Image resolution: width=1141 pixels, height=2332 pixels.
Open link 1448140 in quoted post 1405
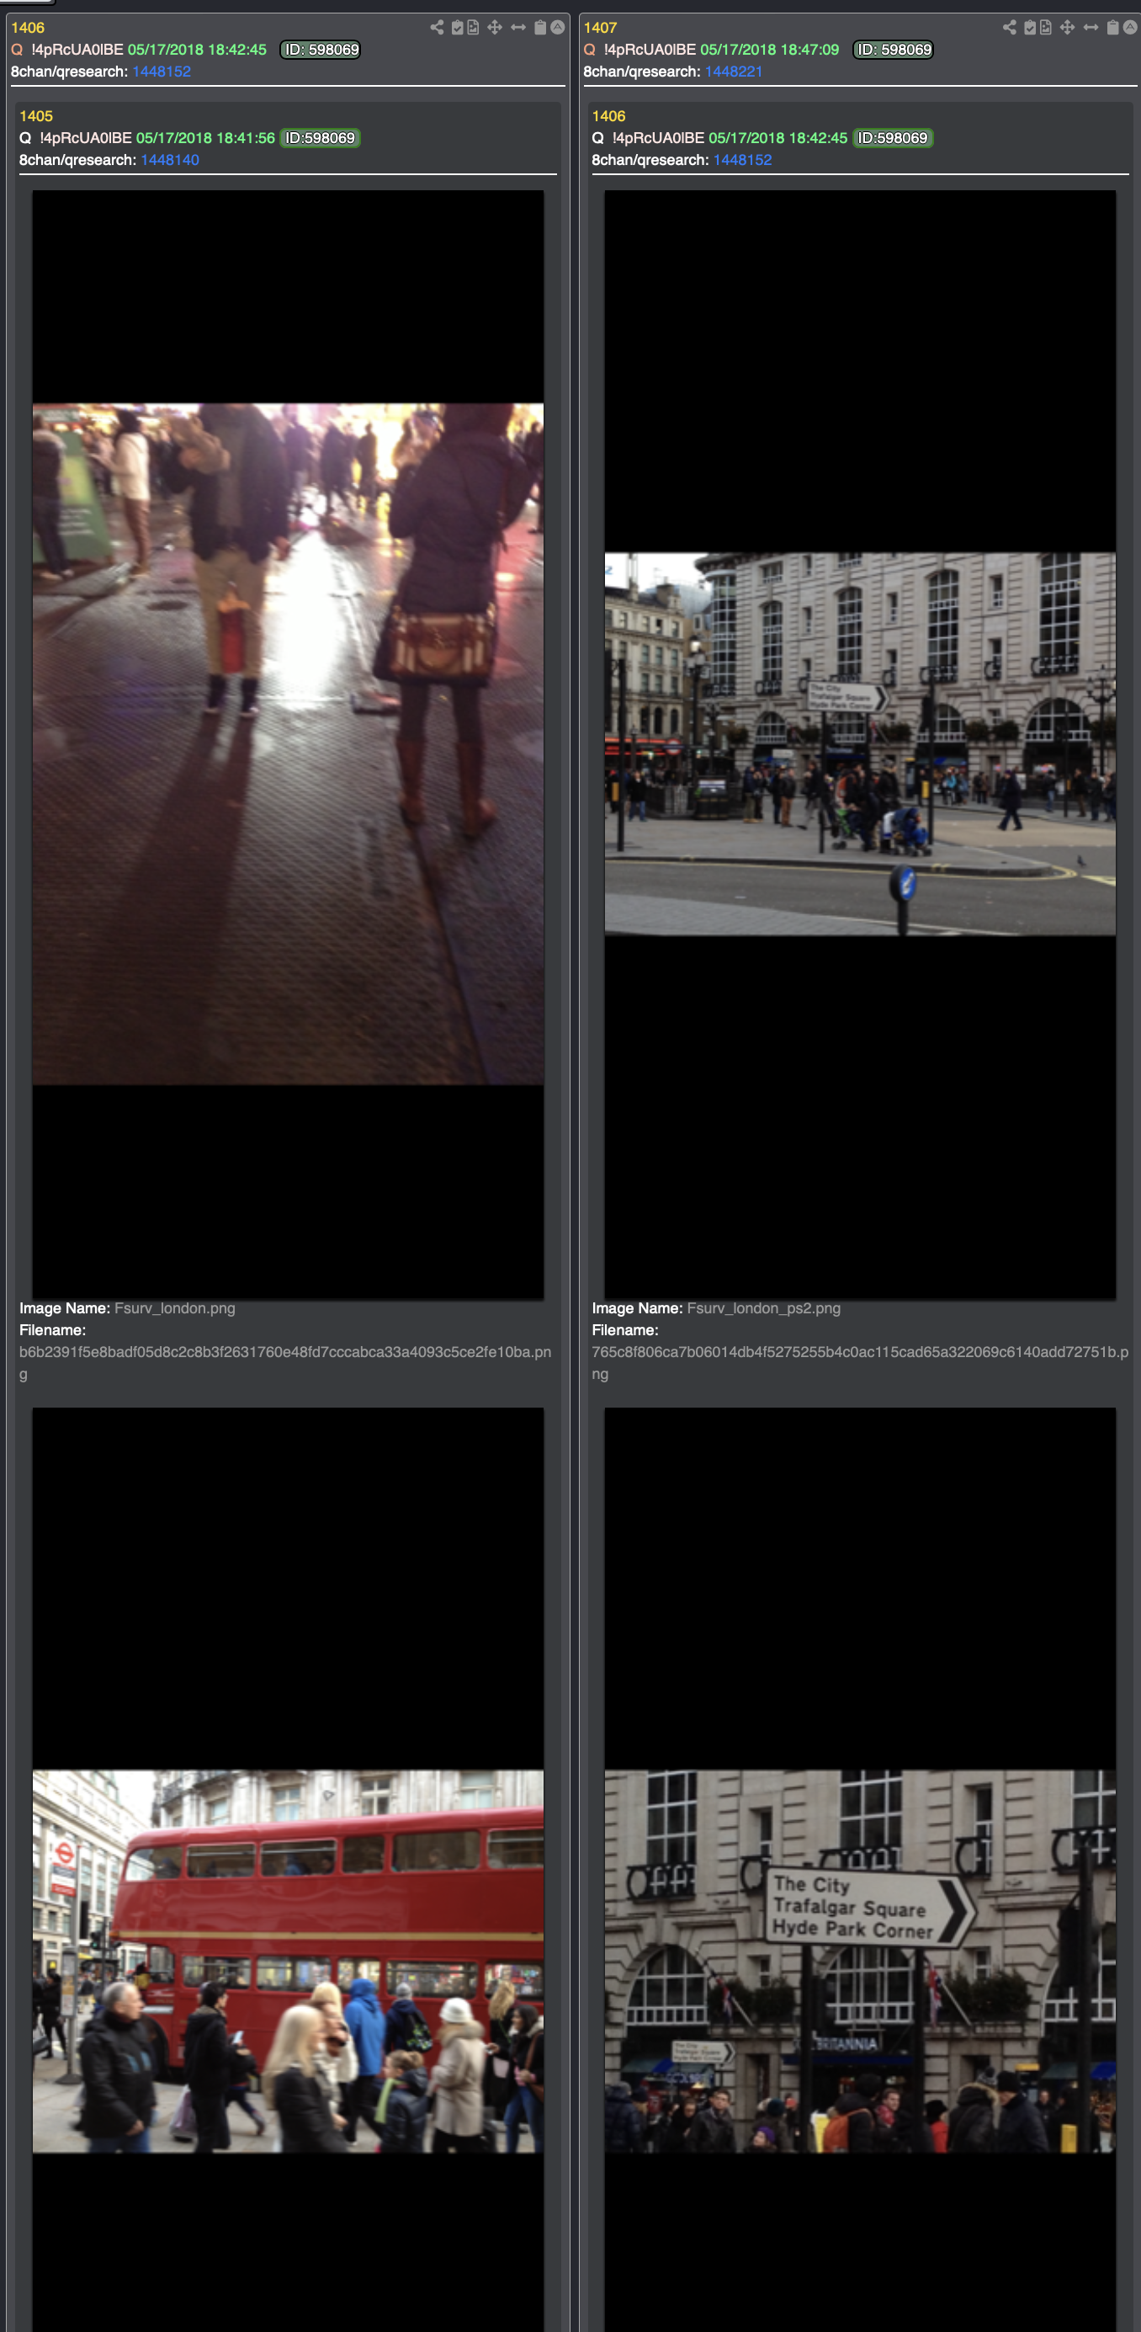pyautogui.click(x=170, y=160)
